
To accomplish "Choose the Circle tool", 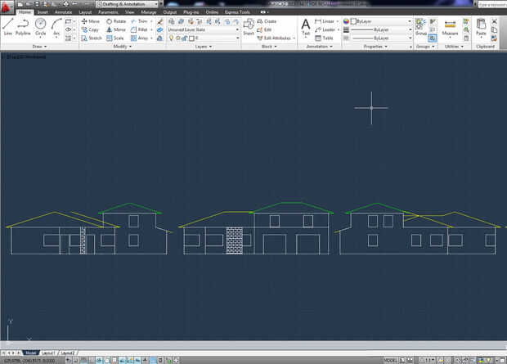I will [x=40, y=27].
